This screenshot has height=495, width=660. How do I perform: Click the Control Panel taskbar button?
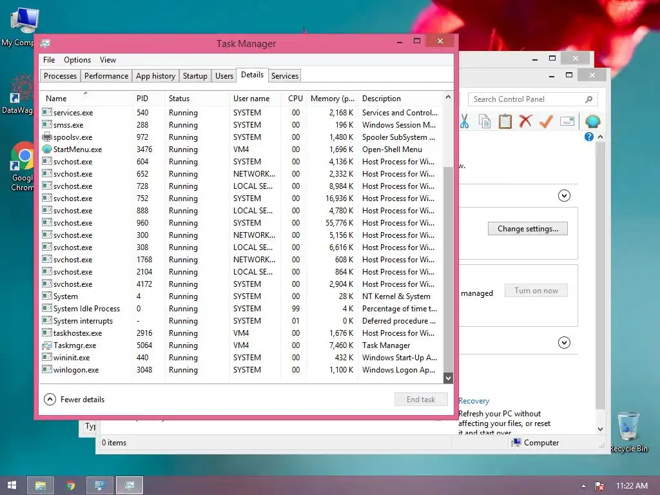[100, 485]
